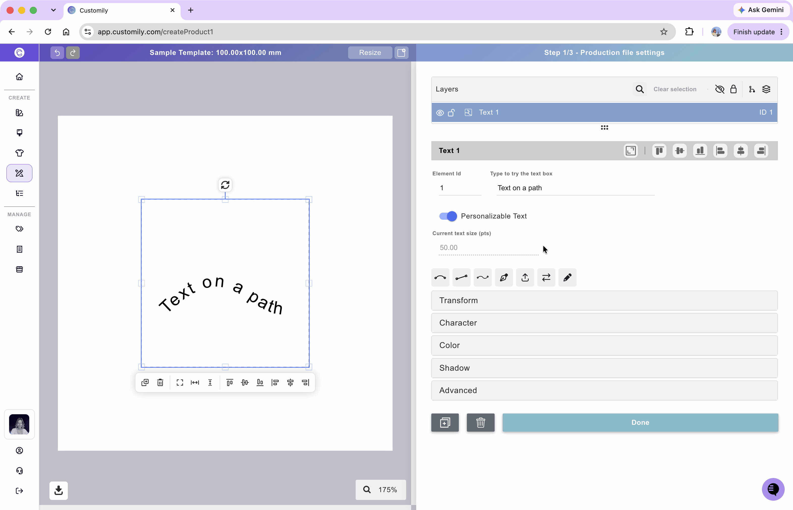
Task: Expand the Character section
Action: point(604,323)
